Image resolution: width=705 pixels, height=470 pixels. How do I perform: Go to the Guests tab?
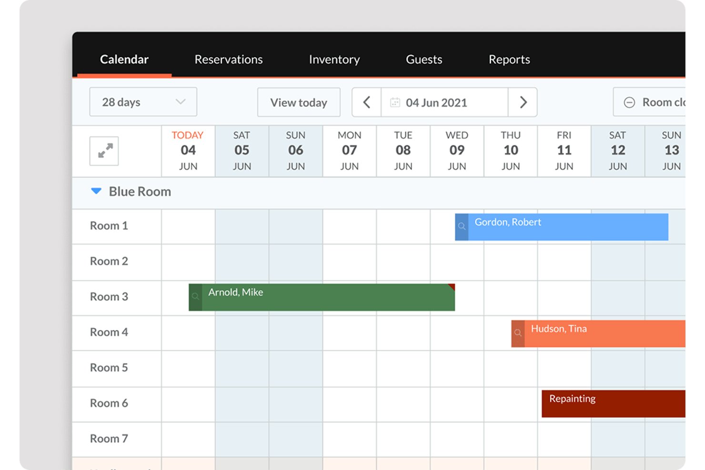coord(424,60)
